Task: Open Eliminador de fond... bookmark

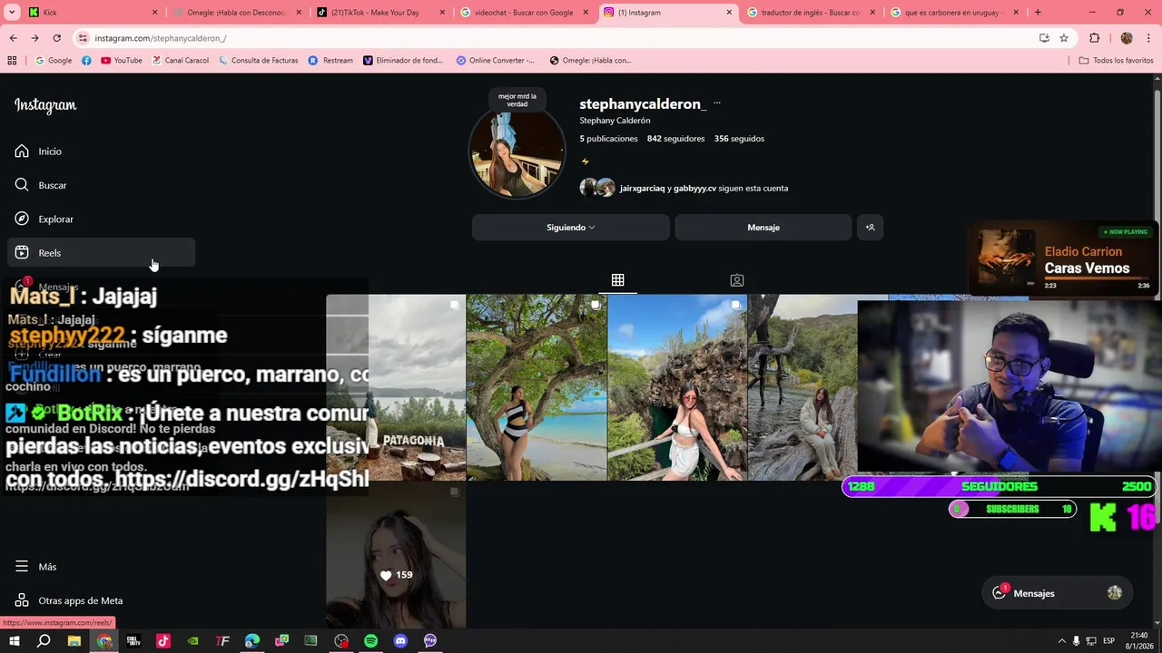Action: click(403, 61)
